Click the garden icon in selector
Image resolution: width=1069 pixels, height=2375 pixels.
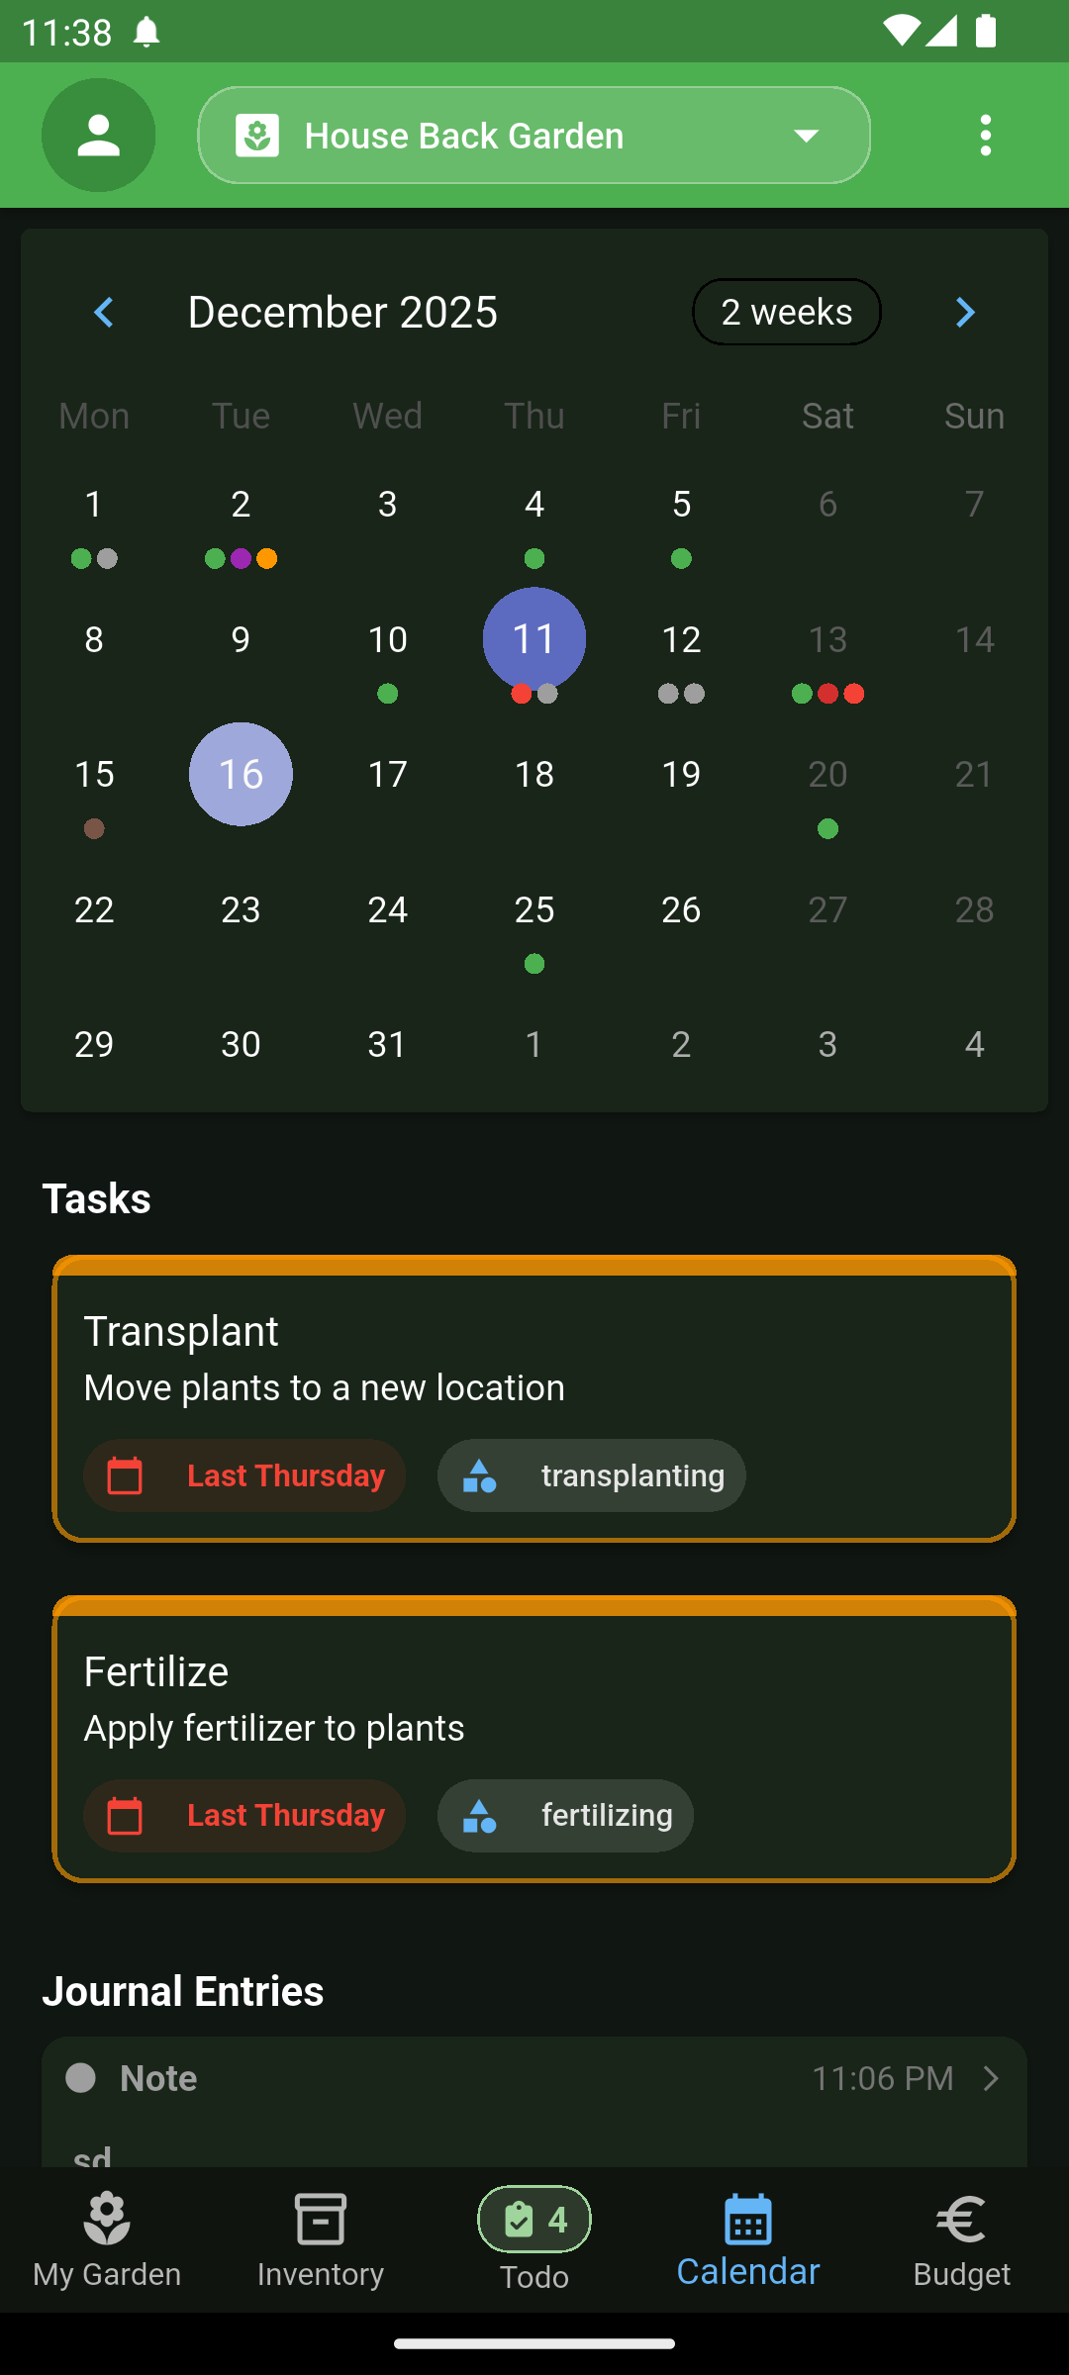click(257, 136)
